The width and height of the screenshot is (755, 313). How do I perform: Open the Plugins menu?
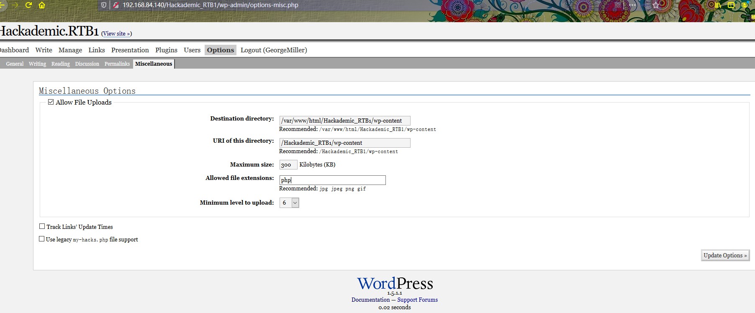[x=166, y=50]
